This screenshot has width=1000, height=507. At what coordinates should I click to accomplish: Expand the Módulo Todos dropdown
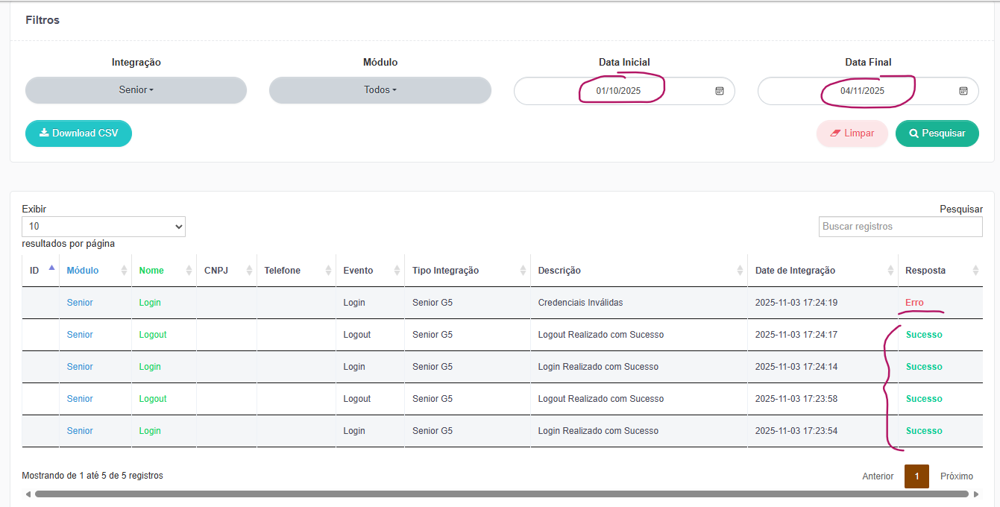tap(380, 90)
